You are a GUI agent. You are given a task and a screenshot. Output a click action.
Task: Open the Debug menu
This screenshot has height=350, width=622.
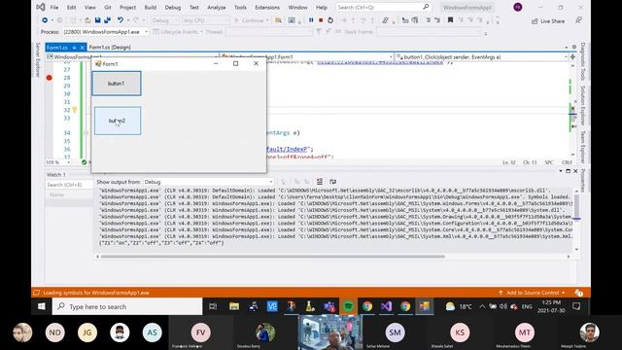click(x=173, y=8)
